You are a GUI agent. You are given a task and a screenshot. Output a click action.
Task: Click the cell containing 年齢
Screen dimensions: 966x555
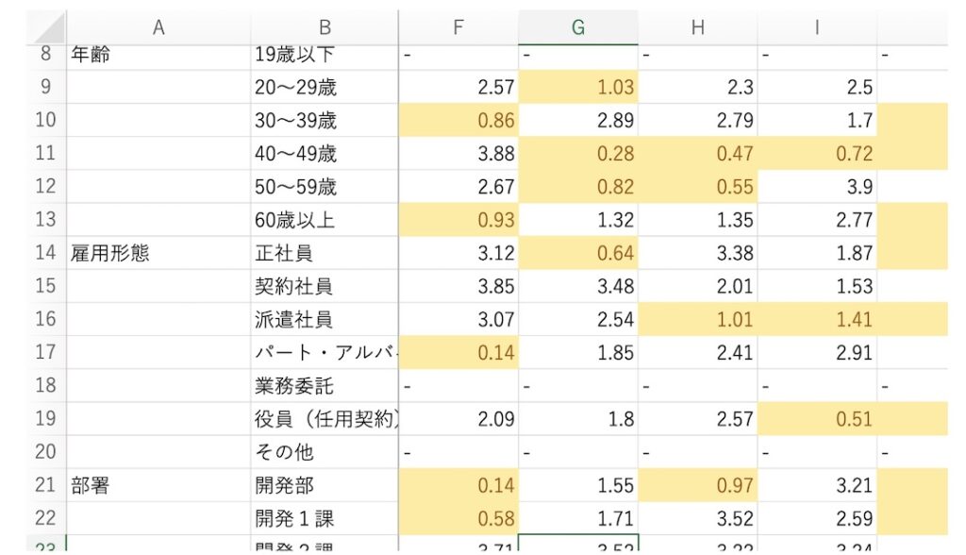click(158, 55)
